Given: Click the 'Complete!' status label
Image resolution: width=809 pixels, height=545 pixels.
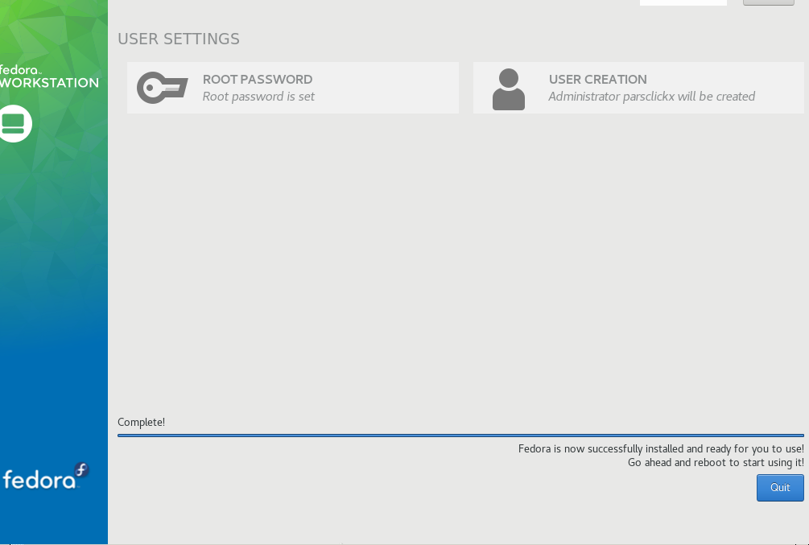Looking at the screenshot, I should 141,422.
